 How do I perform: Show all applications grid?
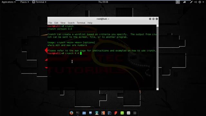135,113
